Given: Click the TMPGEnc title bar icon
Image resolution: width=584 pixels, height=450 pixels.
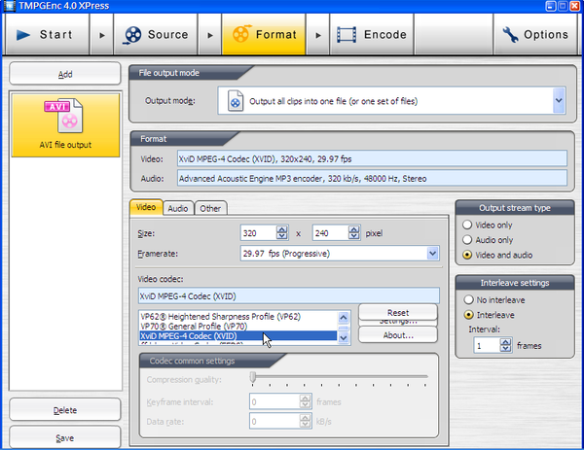Looking at the screenshot, I should pos(9,6).
